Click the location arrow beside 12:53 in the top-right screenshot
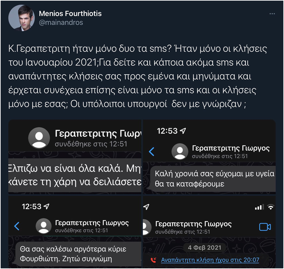284x269 pixels. click(x=183, y=131)
